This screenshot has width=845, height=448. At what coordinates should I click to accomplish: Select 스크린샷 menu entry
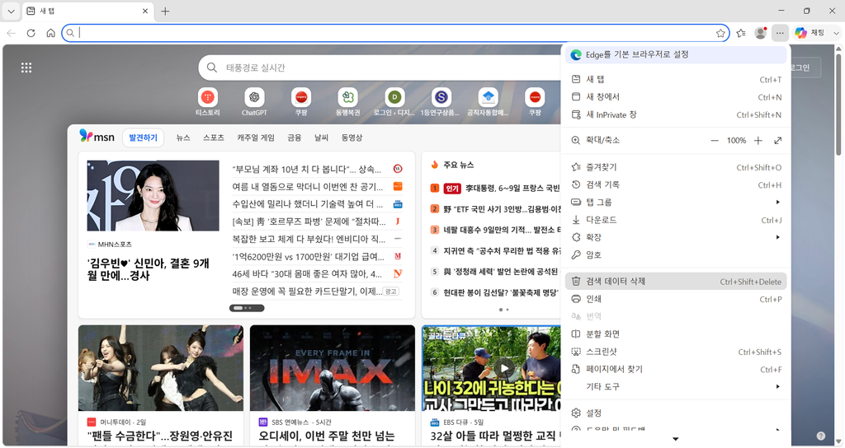676,352
